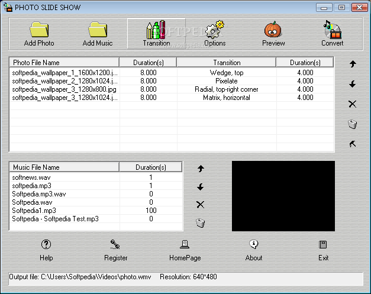Select softpedia_wallpaper_3_1280x800.jpg row

tap(172, 89)
